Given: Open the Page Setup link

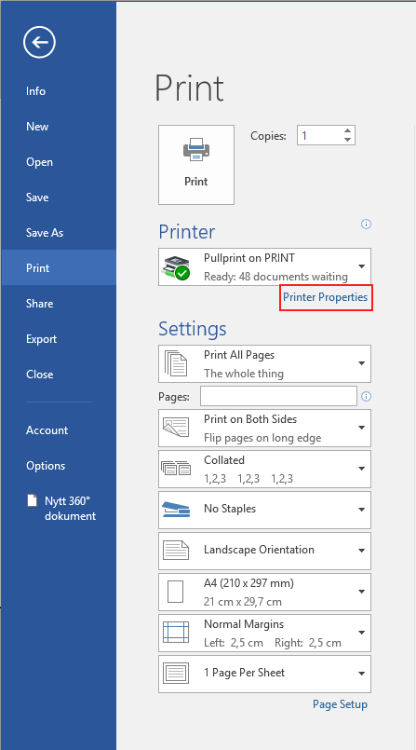Looking at the screenshot, I should pyautogui.click(x=340, y=704).
